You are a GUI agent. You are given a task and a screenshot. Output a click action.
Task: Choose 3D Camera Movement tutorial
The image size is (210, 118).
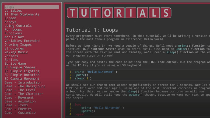[x=22, y=78]
